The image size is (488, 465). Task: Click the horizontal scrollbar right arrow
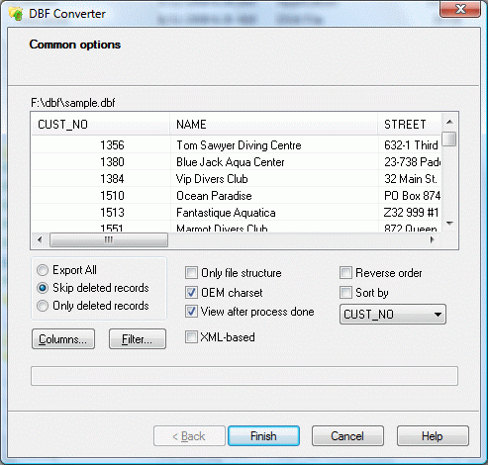point(433,239)
